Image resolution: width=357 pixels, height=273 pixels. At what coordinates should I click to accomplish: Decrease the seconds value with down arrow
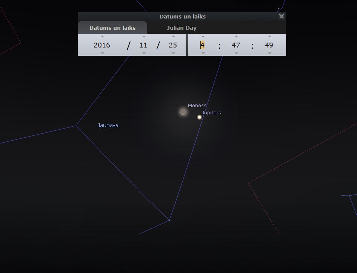click(x=269, y=53)
